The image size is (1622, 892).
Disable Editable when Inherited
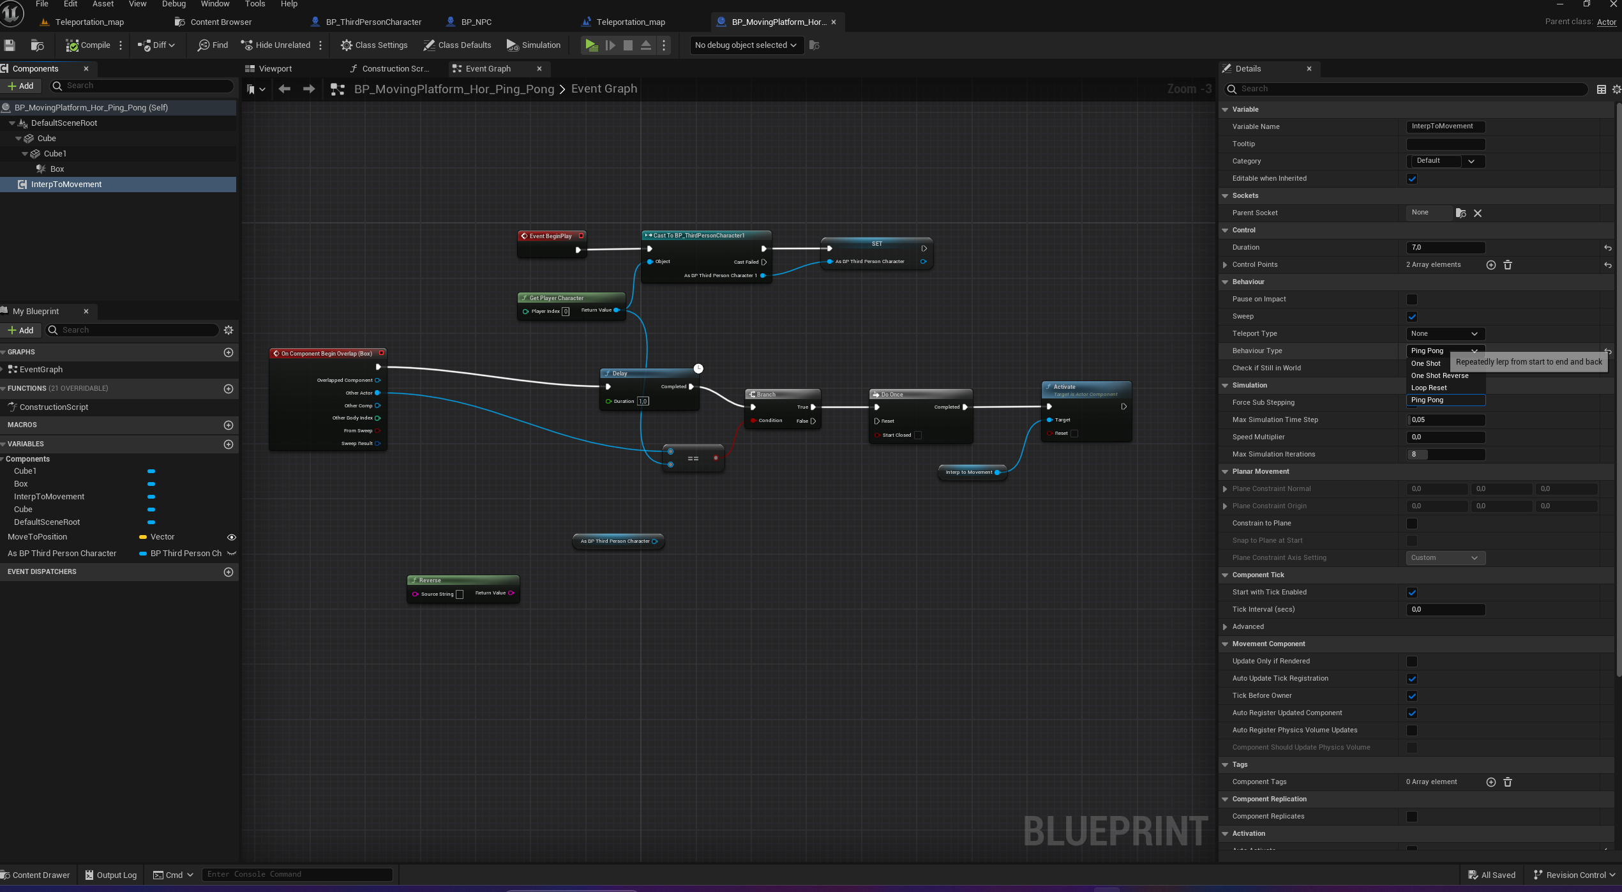(x=1411, y=179)
